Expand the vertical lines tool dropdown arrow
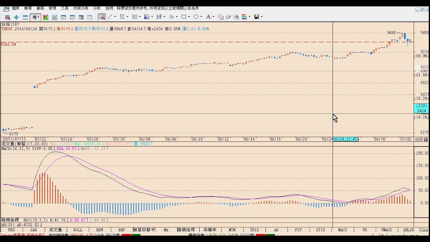 point(140,17)
